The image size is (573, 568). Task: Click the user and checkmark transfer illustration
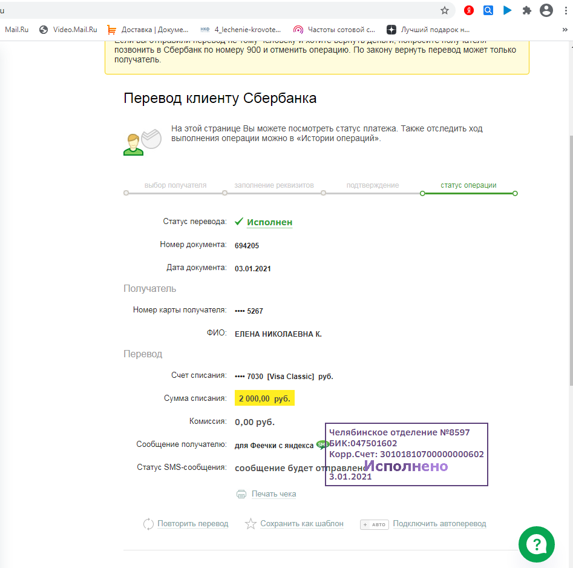pyautogui.click(x=142, y=142)
